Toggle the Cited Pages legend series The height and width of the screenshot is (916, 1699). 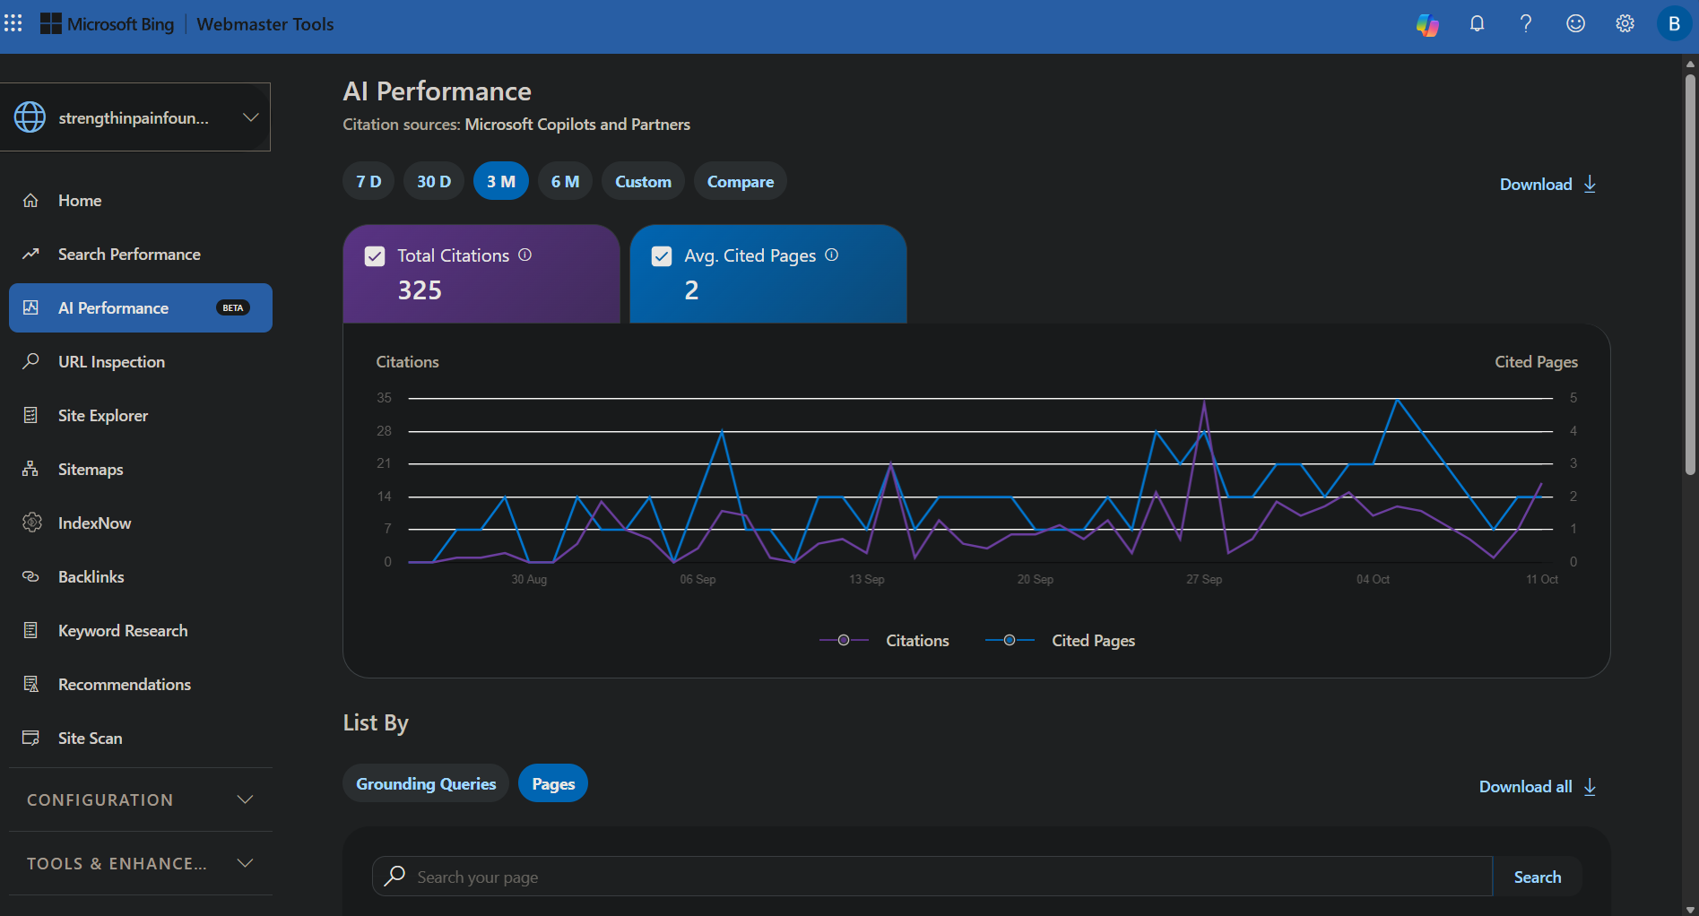coord(1060,641)
